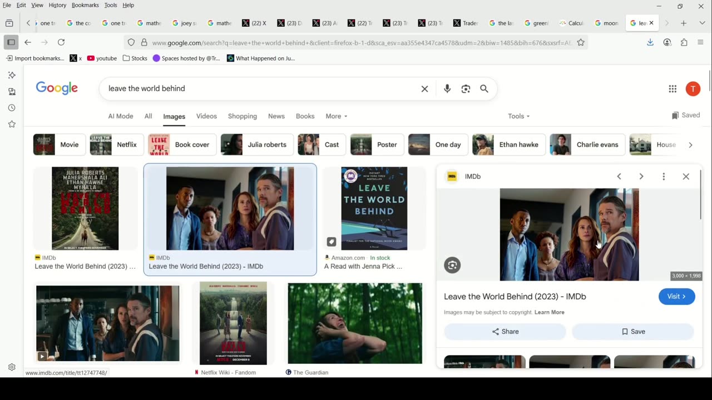Click the blue Visit button
The height and width of the screenshot is (400, 712).
(x=676, y=297)
